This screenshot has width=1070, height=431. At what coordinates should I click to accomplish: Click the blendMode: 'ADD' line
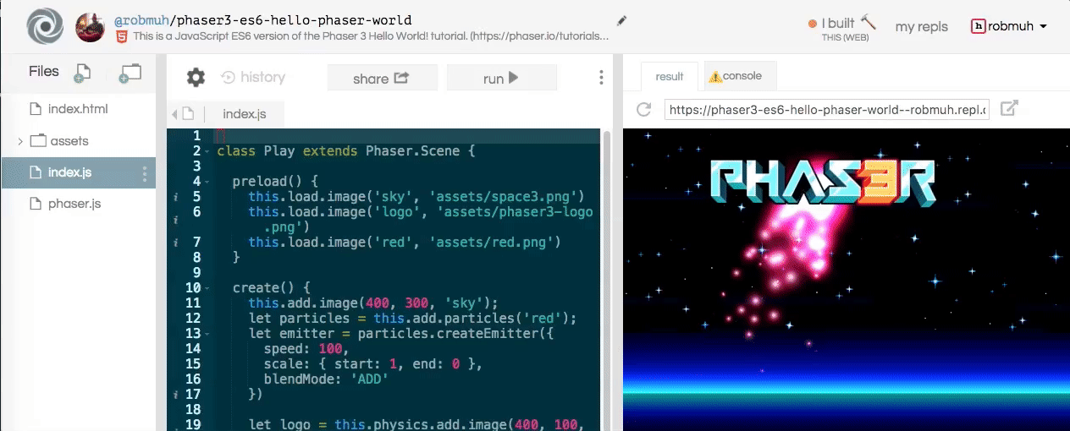[x=326, y=379]
